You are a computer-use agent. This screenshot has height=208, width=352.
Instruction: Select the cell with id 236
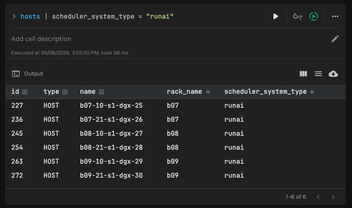click(x=17, y=119)
